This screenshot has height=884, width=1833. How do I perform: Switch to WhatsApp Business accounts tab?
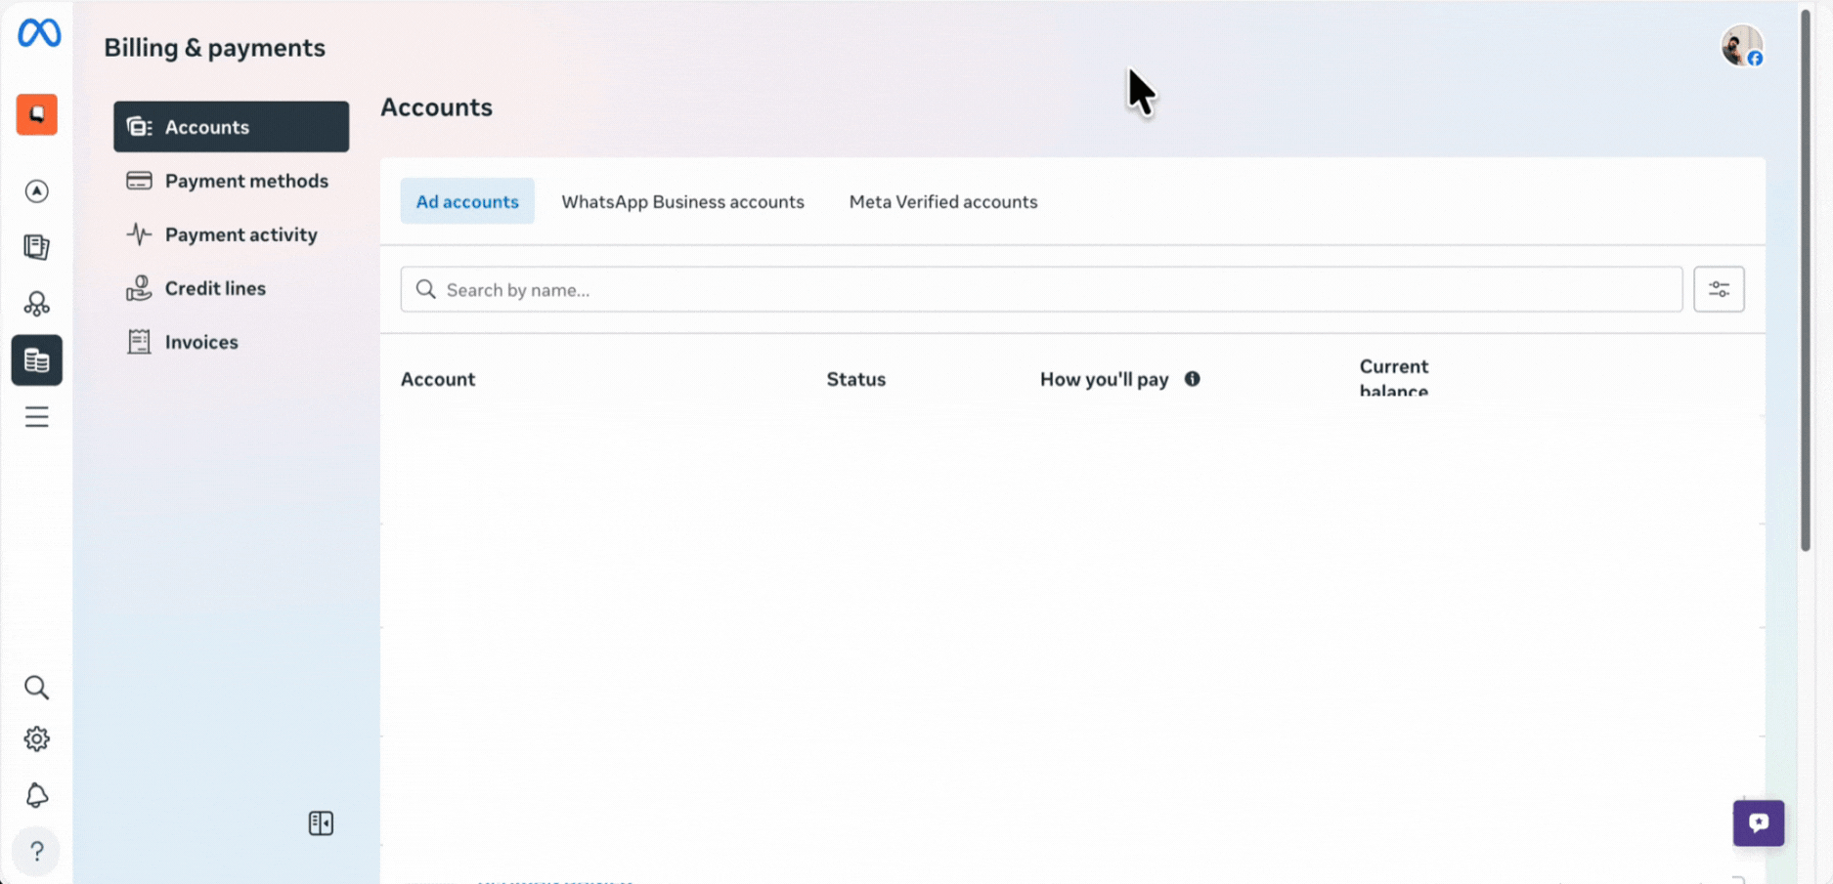682,201
